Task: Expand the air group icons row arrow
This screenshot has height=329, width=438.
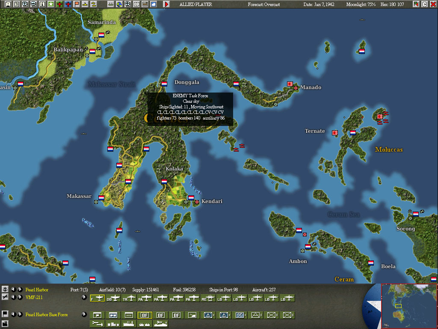Action: point(84,297)
